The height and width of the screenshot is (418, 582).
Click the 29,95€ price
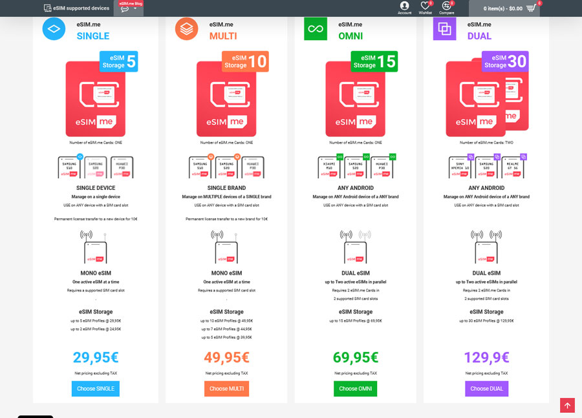[96, 357]
